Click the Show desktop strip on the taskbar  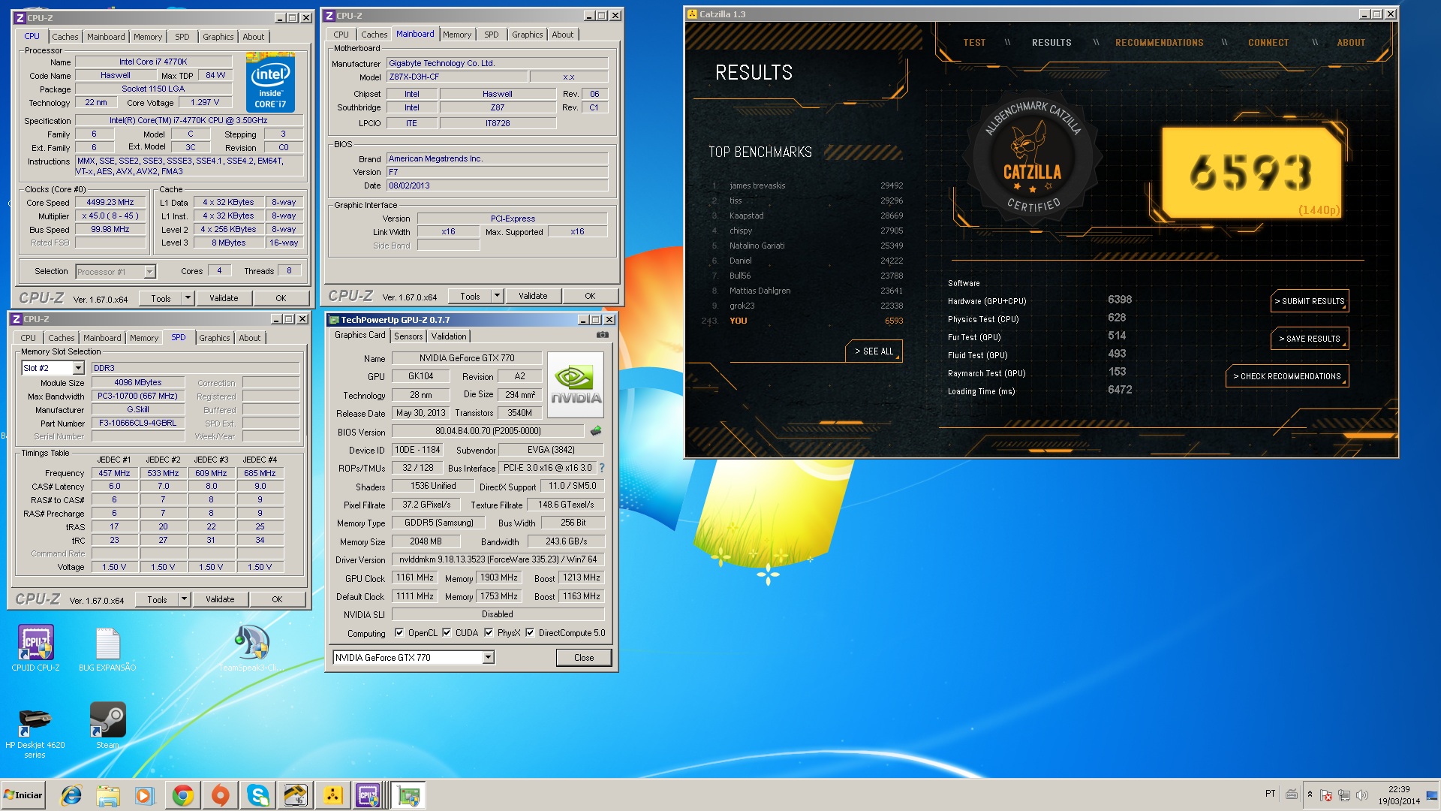click(x=1433, y=795)
